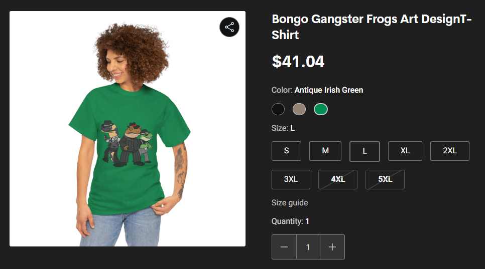This screenshot has height=269, width=485.
Task: Select size S
Action: [x=286, y=151]
